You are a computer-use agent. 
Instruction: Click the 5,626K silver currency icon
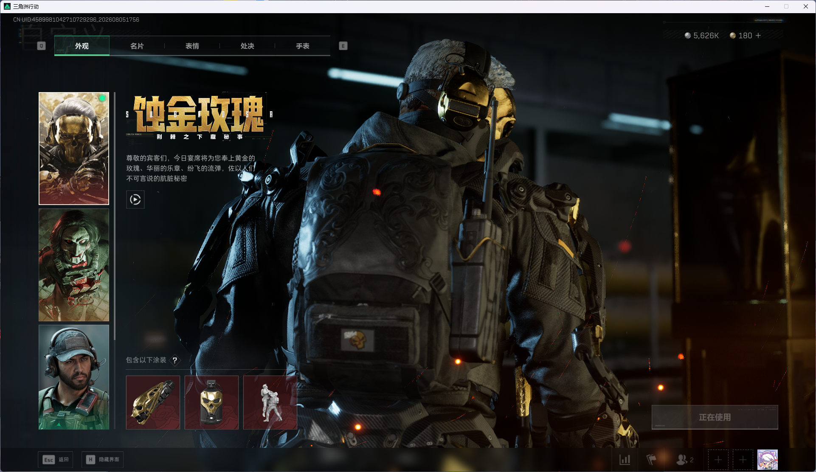(688, 36)
